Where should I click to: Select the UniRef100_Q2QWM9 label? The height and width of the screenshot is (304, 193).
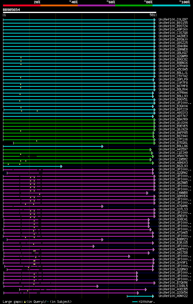click(173, 56)
